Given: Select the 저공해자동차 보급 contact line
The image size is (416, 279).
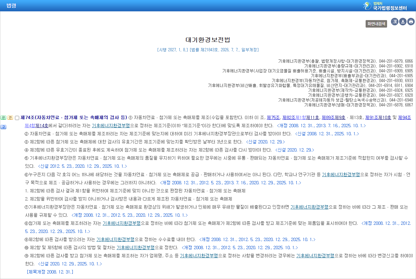Looking at the screenshot, I should point(345,100).
